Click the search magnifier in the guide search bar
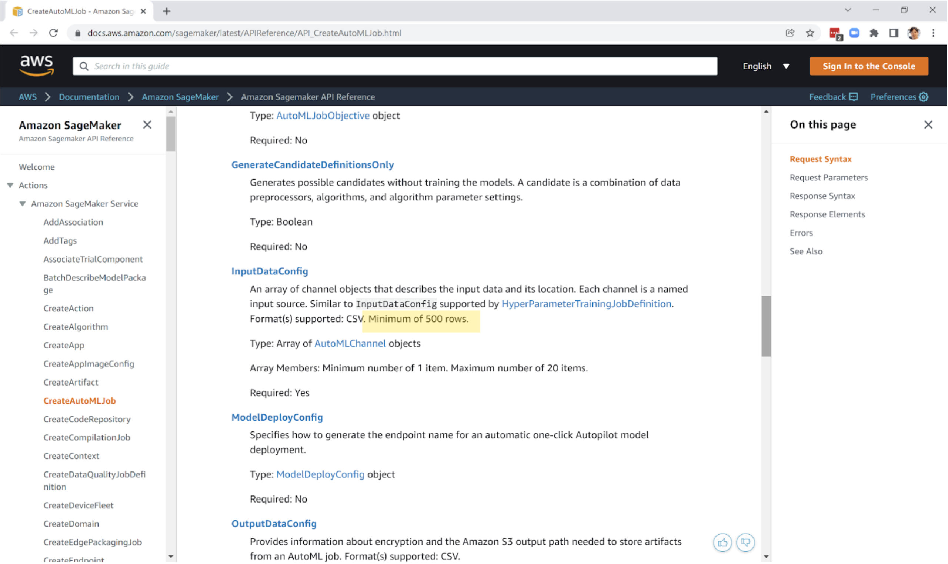Viewport: 948px width, 564px height. tap(84, 66)
